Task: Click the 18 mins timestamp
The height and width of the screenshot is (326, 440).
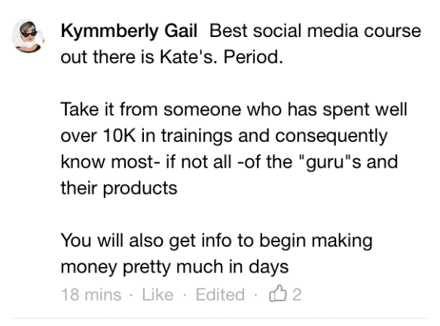Action: click(91, 294)
